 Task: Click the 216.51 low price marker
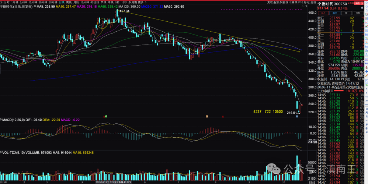(292, 113)
